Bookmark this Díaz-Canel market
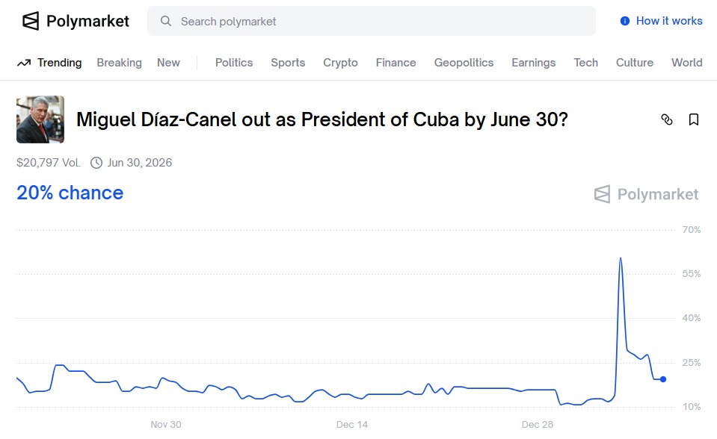The width and height of the screenshot is (717, 439). pos(694,119)
